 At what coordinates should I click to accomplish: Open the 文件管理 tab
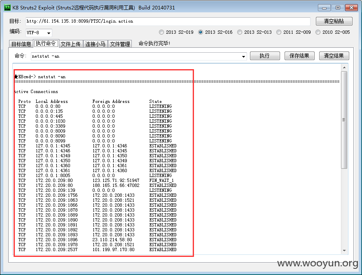(120, 44)
